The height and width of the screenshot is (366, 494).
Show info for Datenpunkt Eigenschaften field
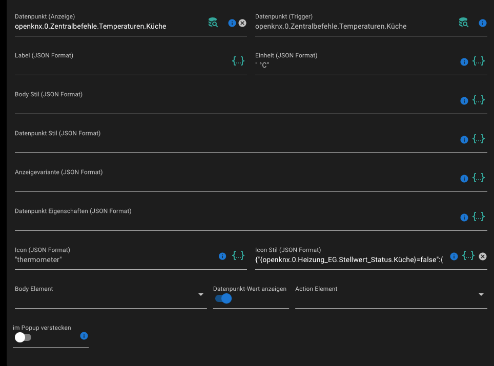(464, 218)
